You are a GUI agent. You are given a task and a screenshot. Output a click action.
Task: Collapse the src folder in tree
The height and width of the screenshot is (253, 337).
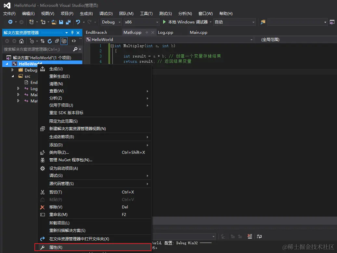pos(13,76)
